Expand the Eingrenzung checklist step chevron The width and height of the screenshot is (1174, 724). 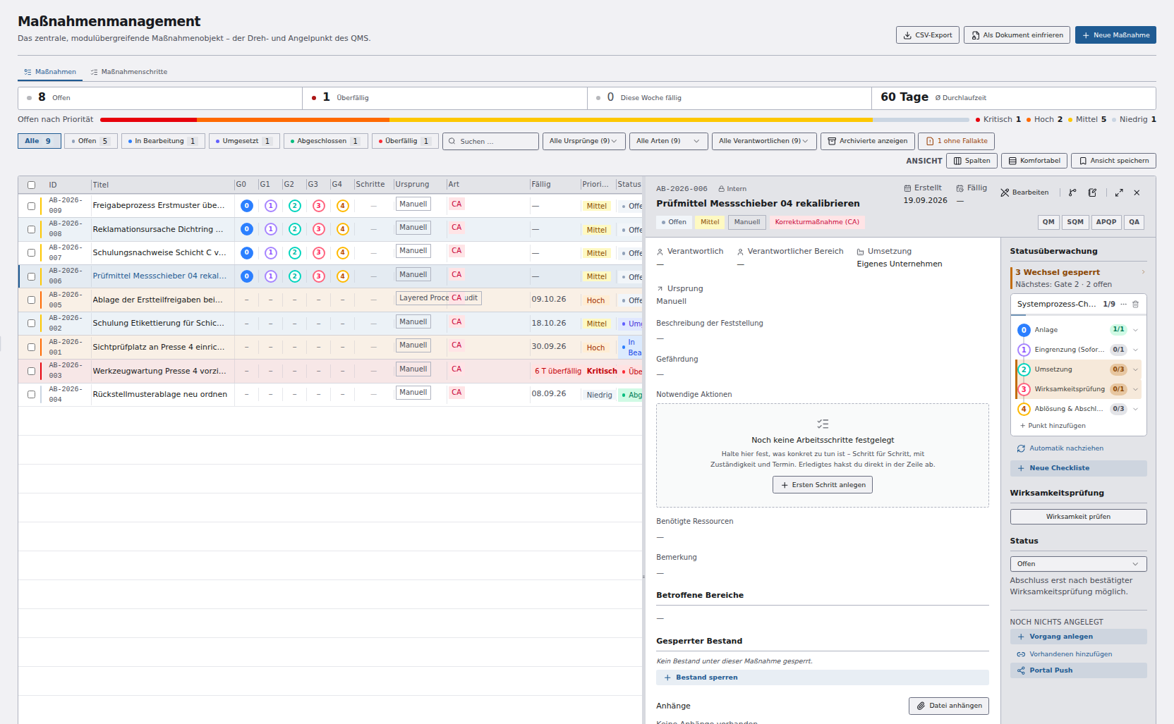click(1135, 350)
